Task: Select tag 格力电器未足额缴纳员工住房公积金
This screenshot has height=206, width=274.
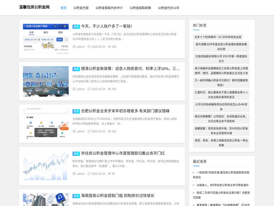Action: pyautogui.click(x=221, y=71)
